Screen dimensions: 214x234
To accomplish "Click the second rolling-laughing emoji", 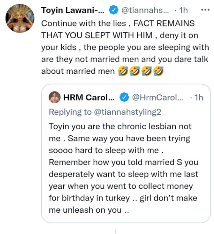I will pos(135,71).
